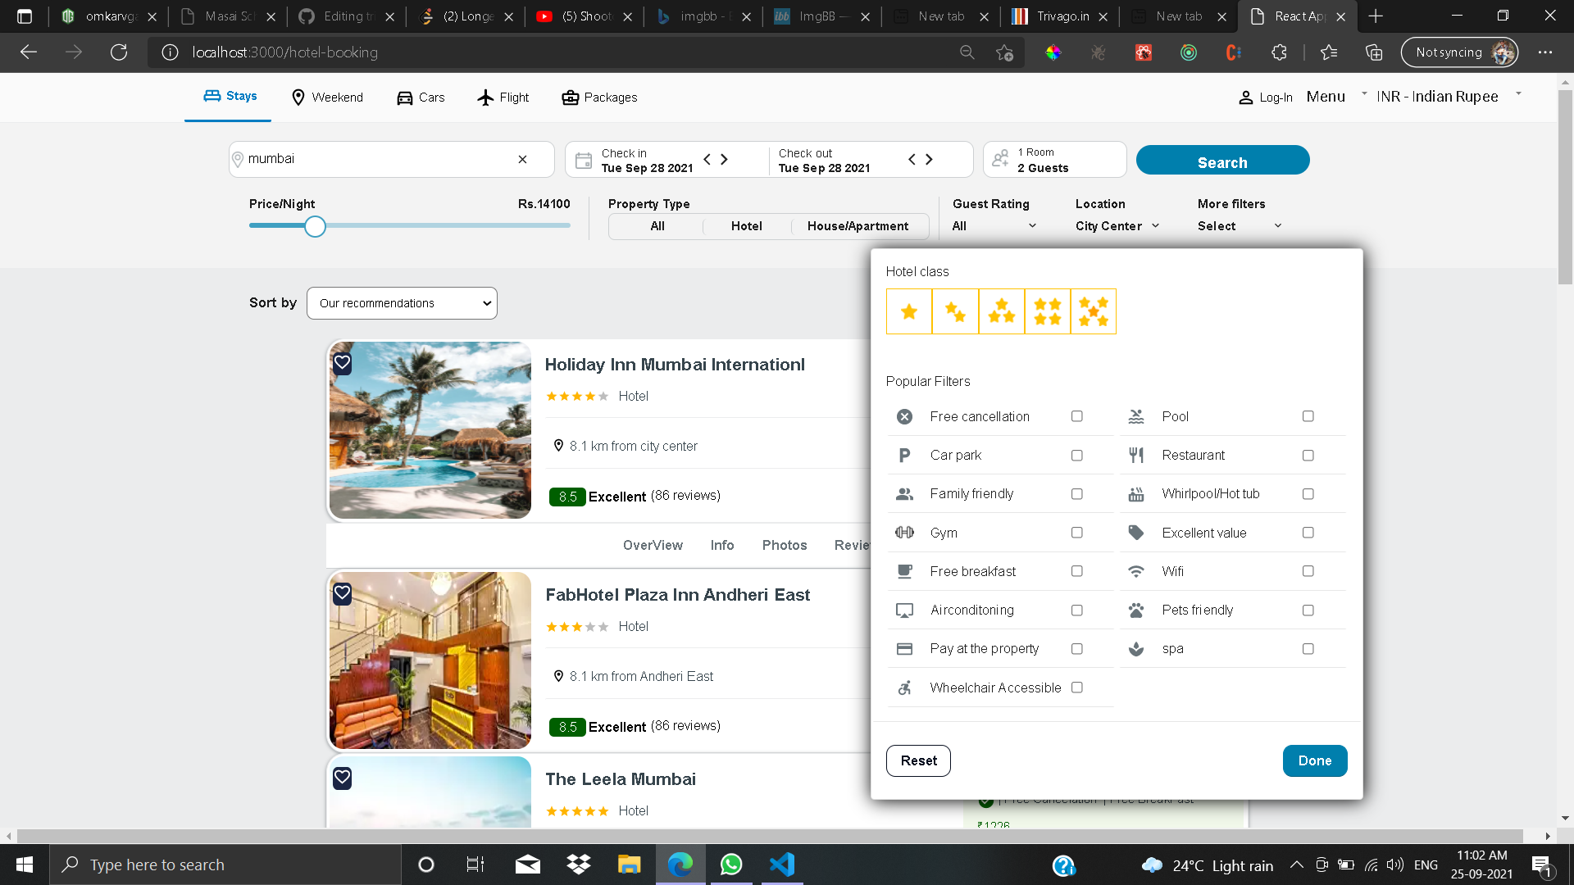This screenshot has height=885, width=1574.
Task: Select the one-star hotel class icon
Action: click(908, 311)
